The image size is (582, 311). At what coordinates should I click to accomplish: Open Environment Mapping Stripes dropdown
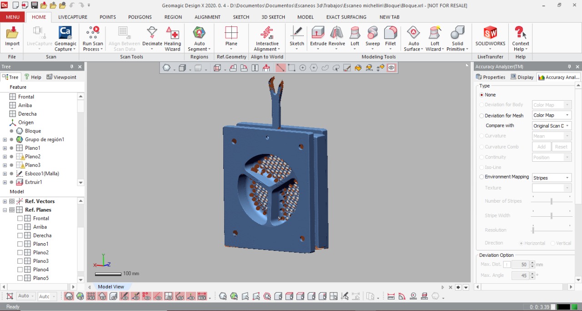pos(552,178)
